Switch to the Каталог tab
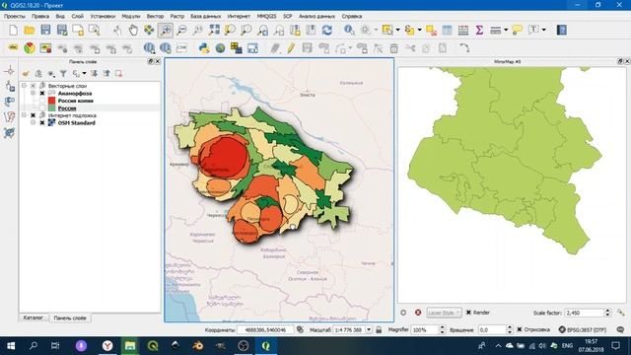 (34, 318)
